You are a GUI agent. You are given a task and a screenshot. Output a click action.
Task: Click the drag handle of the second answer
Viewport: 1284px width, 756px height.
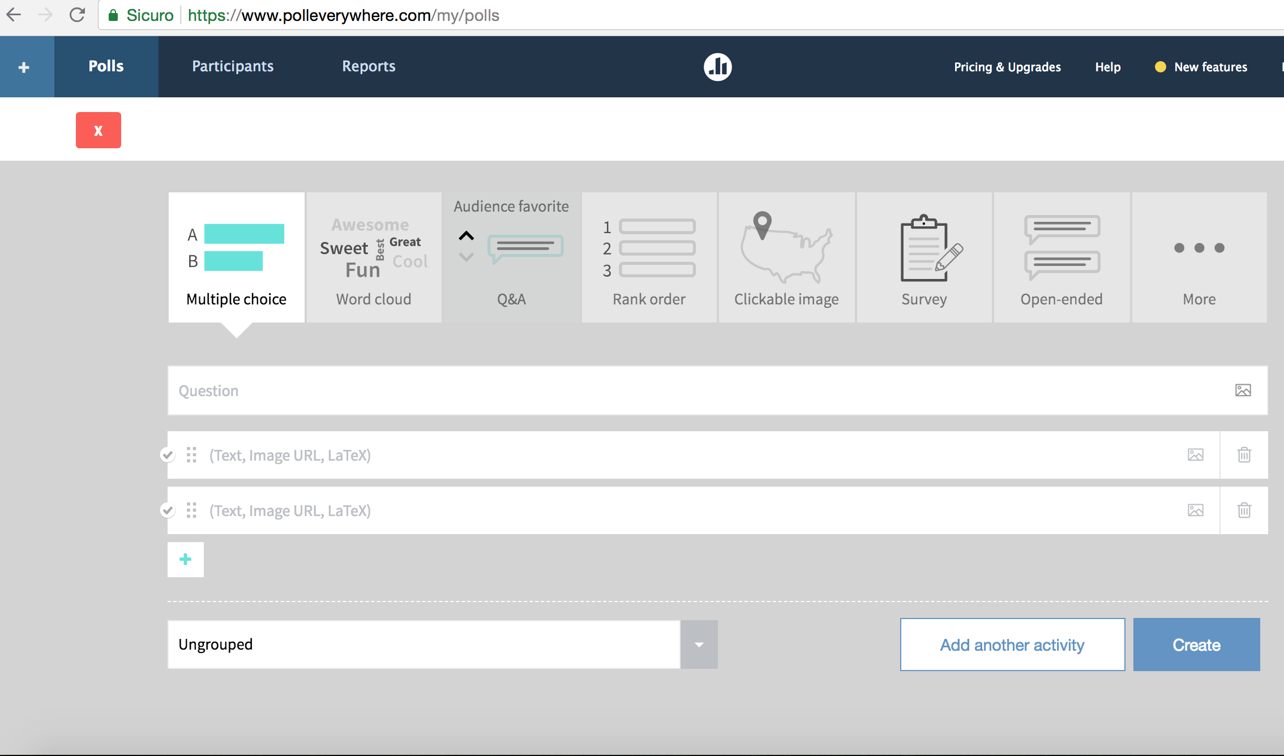[x=191, y=510]
